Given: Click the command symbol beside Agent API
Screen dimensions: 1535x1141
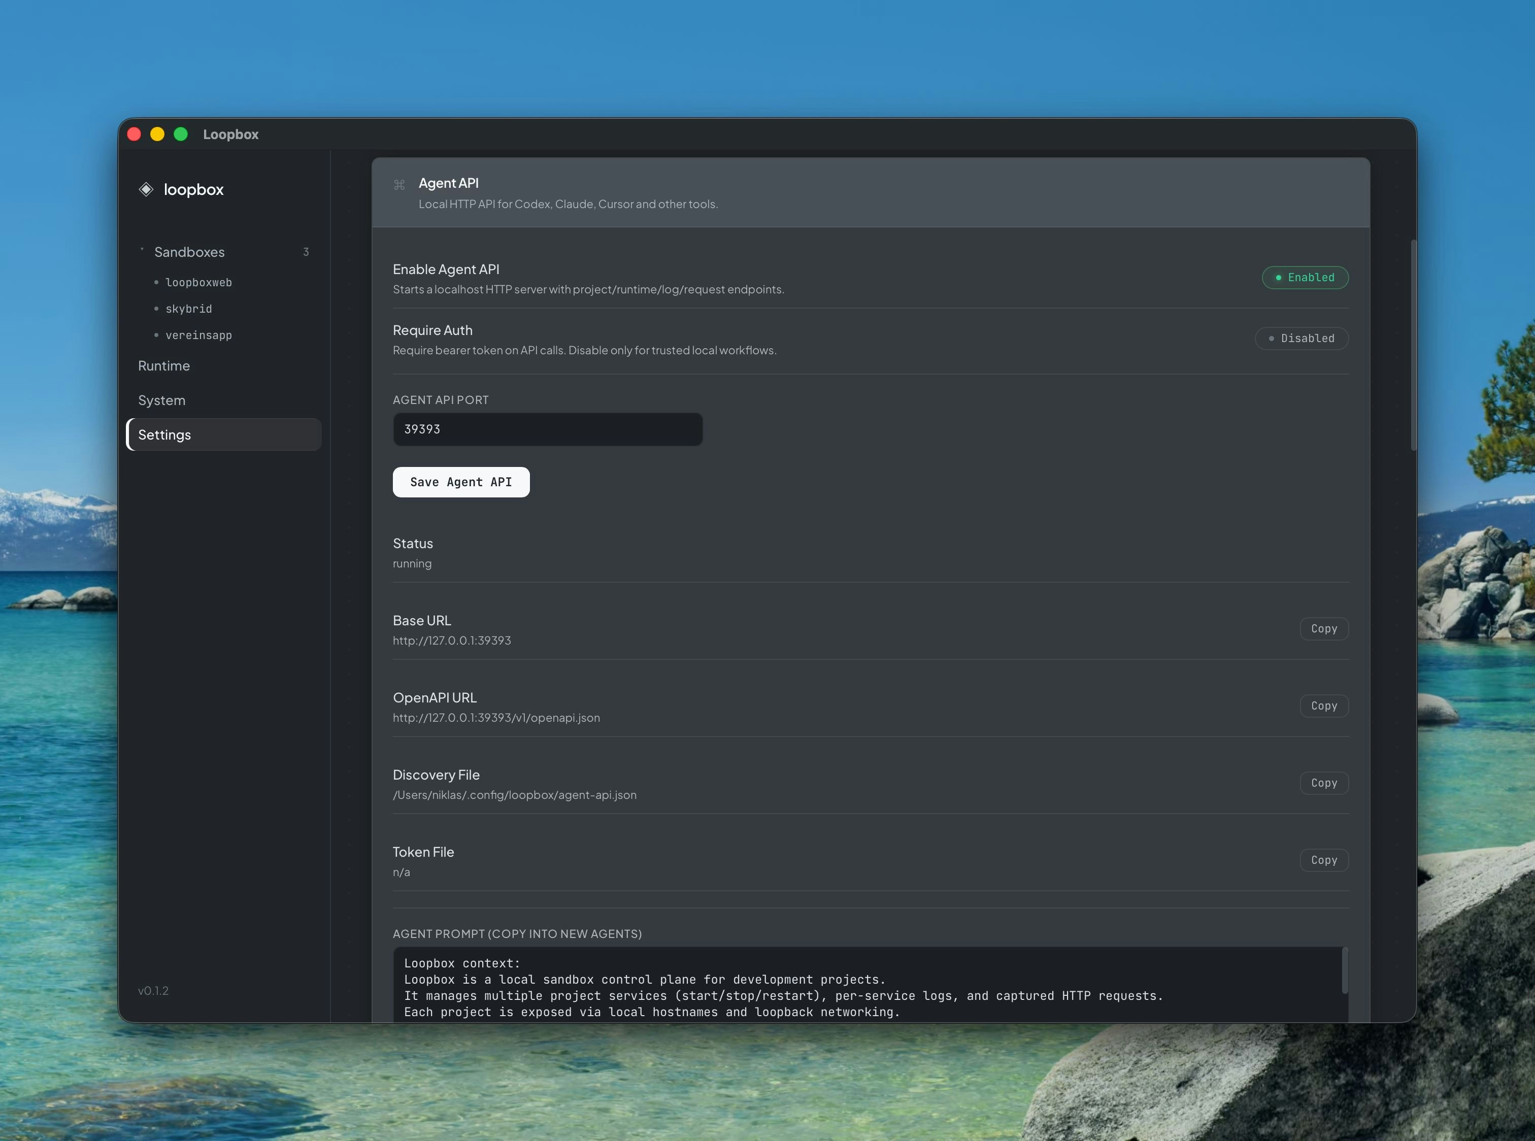Looking at the screenshot, I should [x=399, y=184].
